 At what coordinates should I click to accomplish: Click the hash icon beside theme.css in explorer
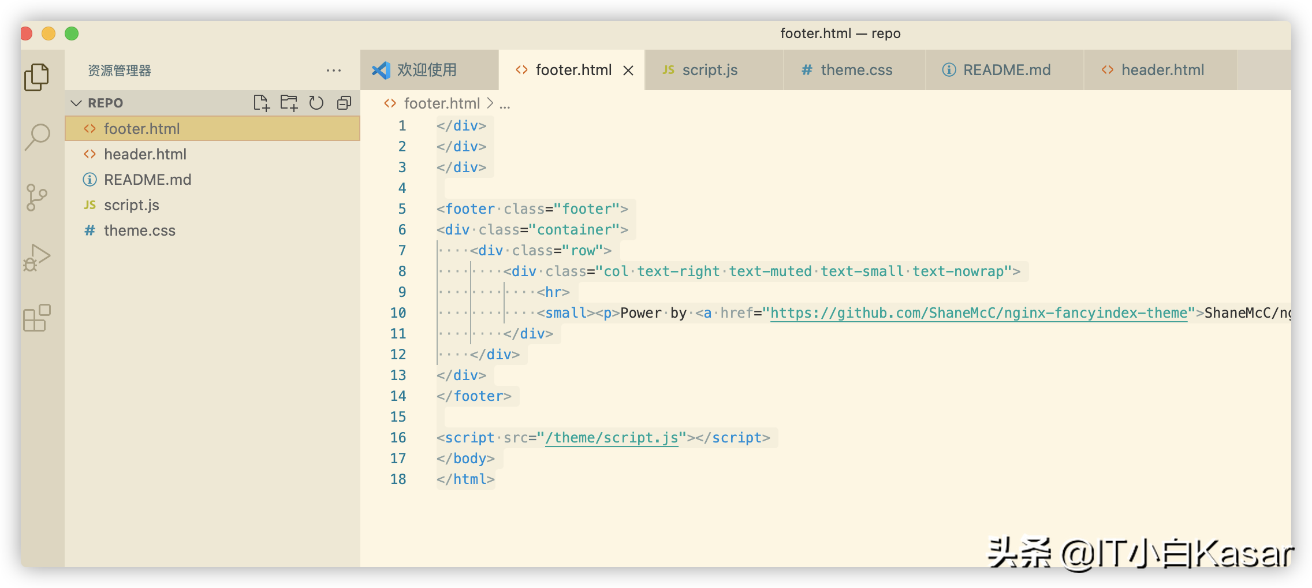[x=90, y=230]
